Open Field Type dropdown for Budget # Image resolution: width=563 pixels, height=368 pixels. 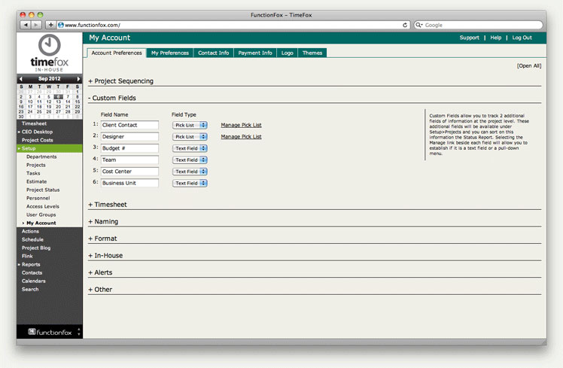[190, 148]
